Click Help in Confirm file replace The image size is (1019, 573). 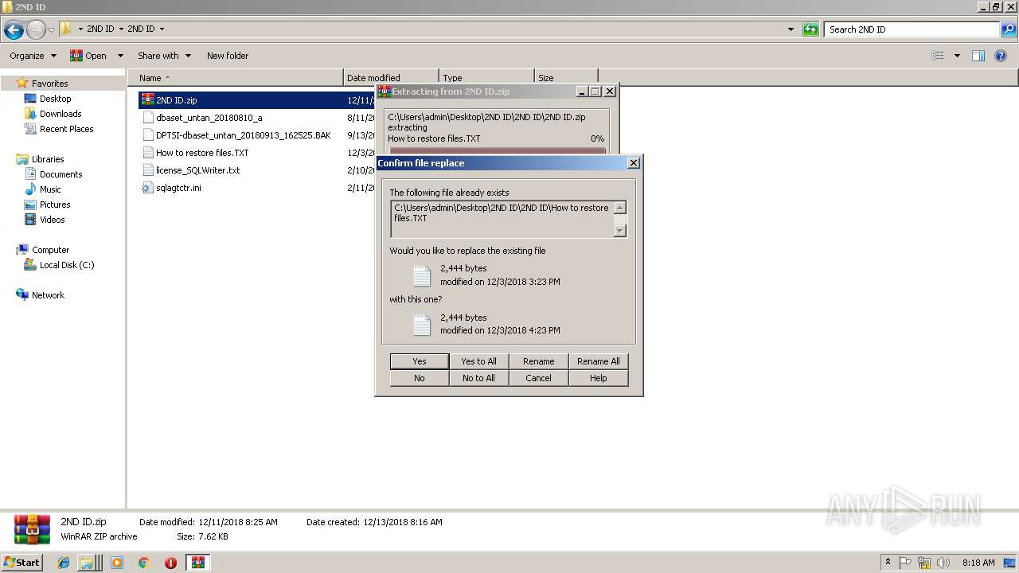pyautogui.click(x=599, y=378)
